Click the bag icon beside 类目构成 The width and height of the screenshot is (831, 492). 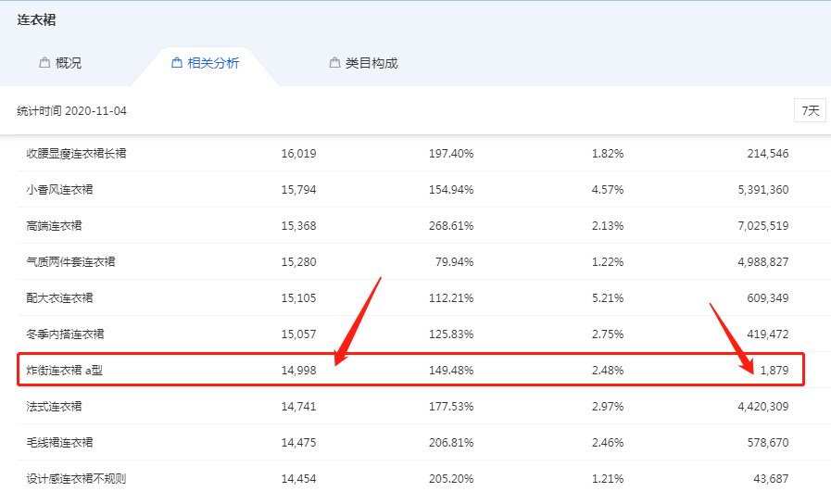point(334,63)
